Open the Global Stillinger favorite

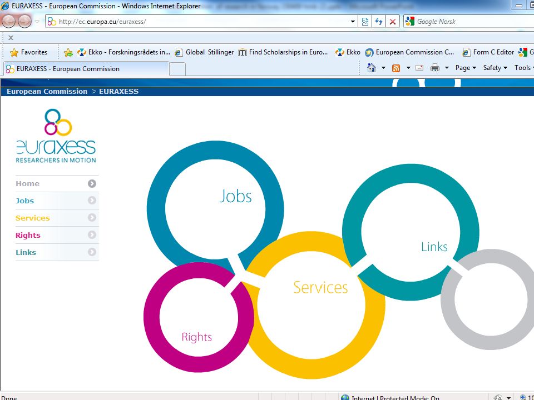(204, 52)
